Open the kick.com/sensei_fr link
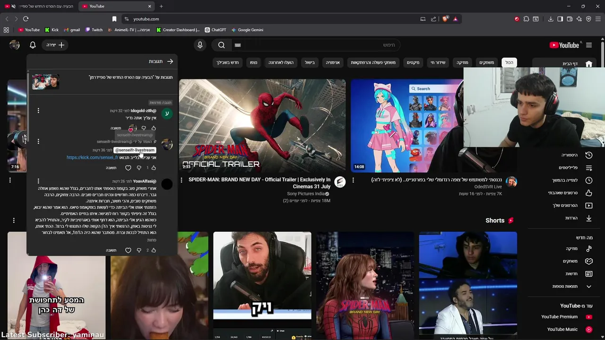The image size is (605, 340). pyautogui.click(x=92, y=157)
